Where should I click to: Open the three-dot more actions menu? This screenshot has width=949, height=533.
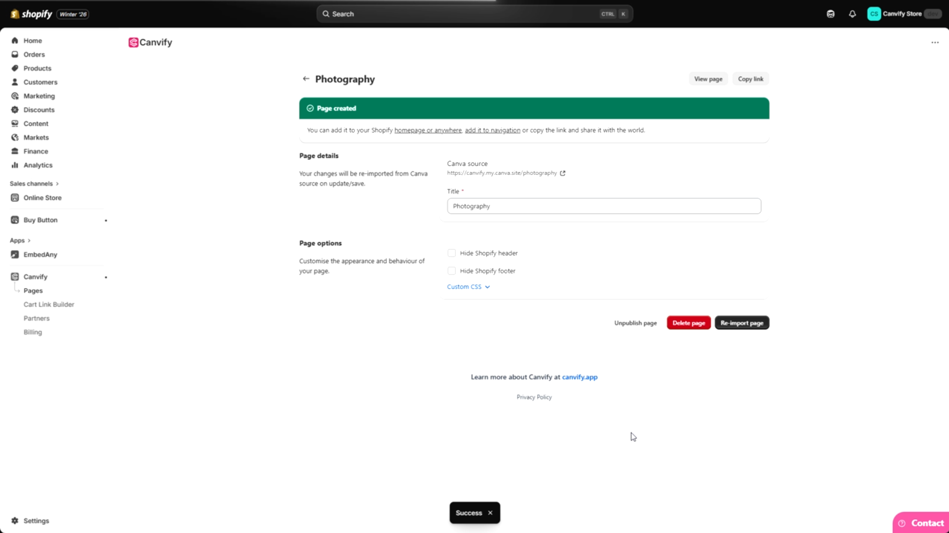935,42
